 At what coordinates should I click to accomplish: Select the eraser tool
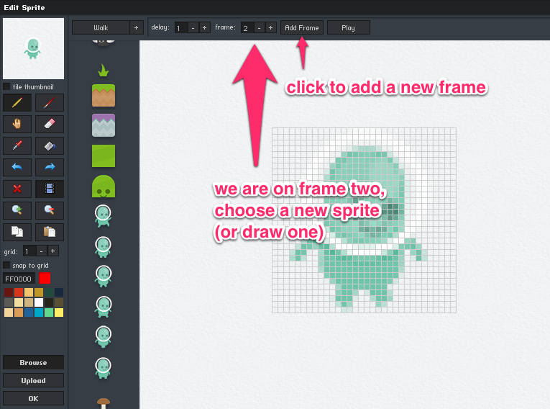click(x=50, y=124)
